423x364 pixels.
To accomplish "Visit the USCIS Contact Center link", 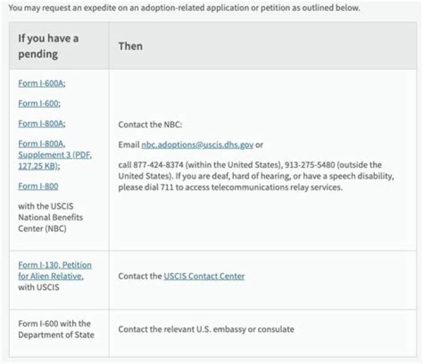I will pyautogui.click(x=204, y=276).
